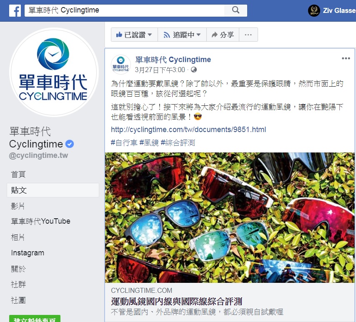
Task: Click the 分享 share button
Action: 223,35
